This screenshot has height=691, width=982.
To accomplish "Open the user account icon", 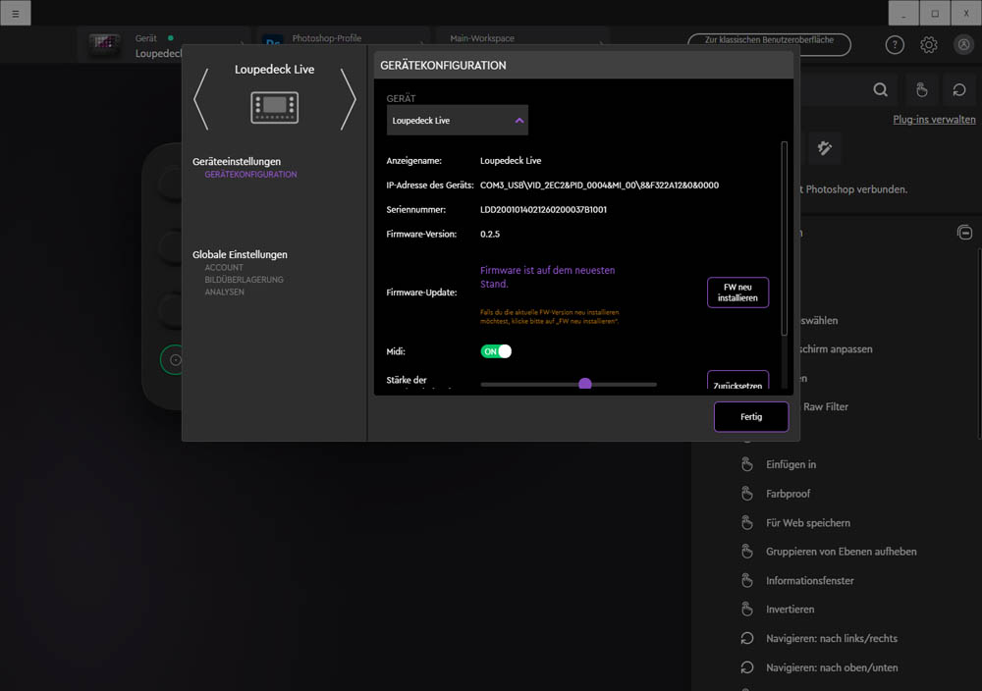I will tap(964, 45).
